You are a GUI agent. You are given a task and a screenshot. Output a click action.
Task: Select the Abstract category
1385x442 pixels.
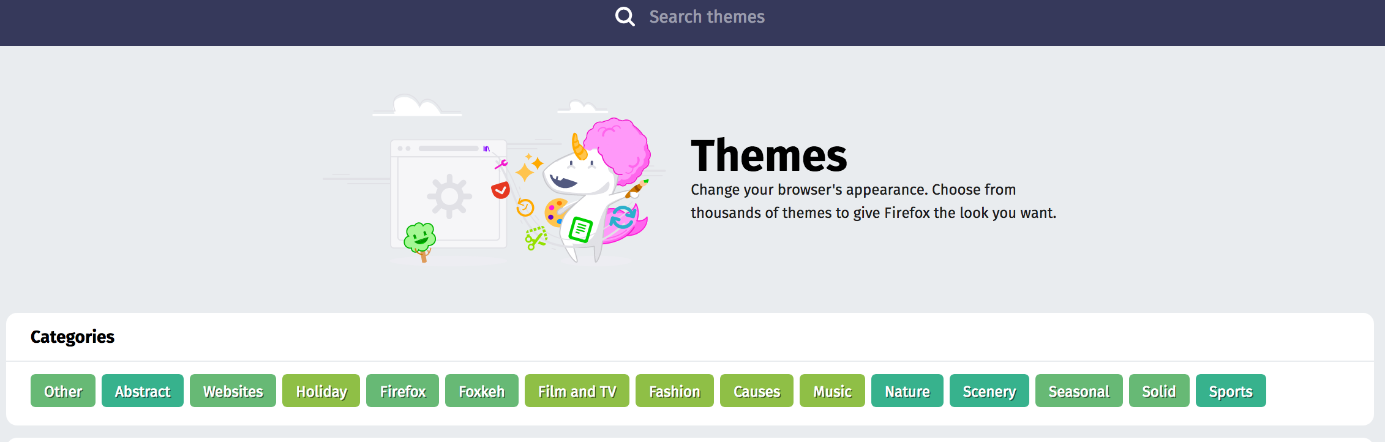[143, 391]
